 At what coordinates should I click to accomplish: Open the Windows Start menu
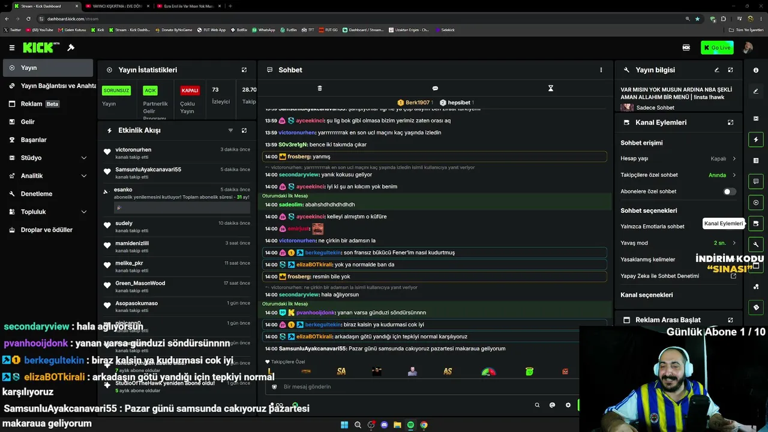[344, 425]
